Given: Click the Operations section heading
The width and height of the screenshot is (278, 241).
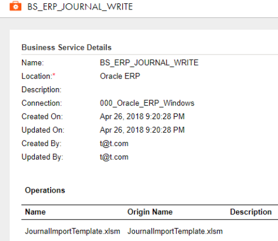Looking at the screenshot, I should click(45, 190).
